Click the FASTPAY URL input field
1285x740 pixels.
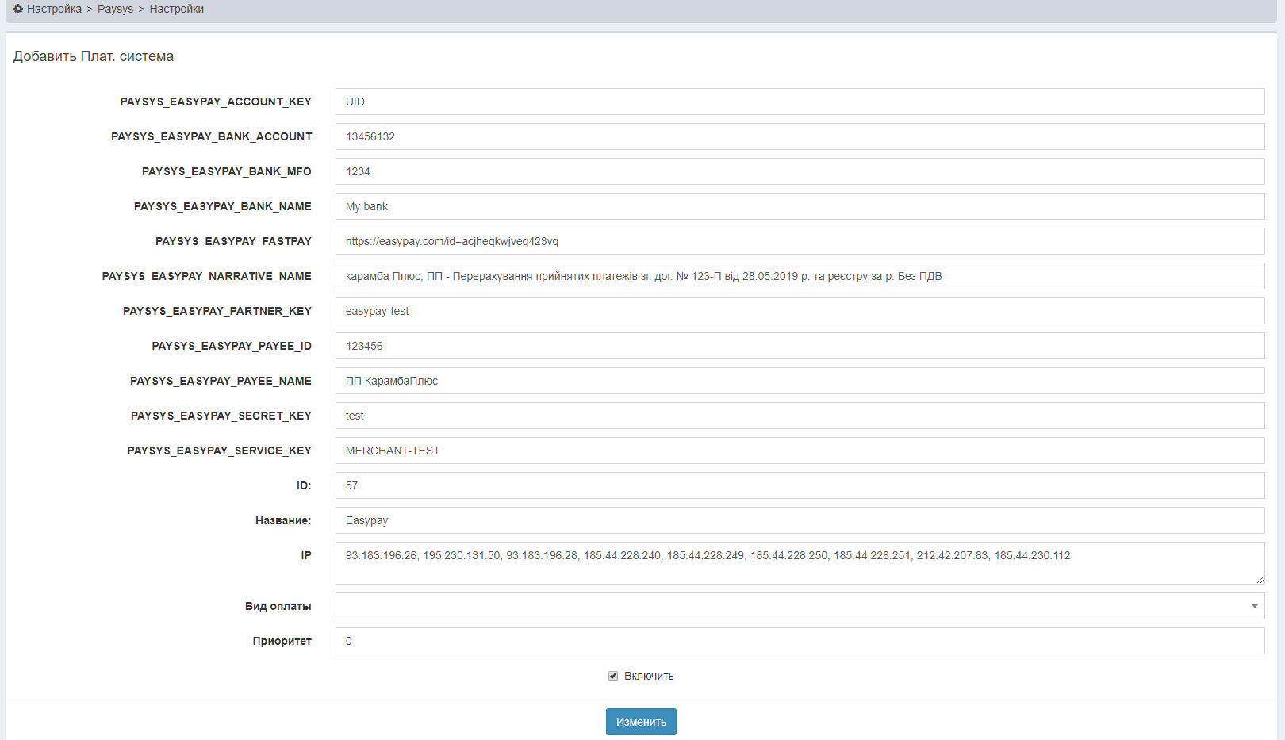800,241
